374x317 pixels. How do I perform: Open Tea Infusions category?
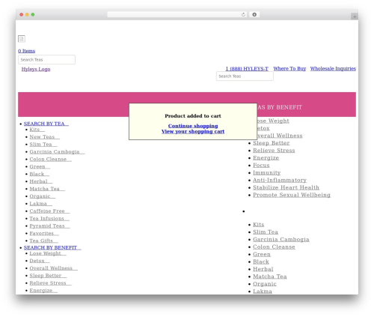tap(49, 219)
